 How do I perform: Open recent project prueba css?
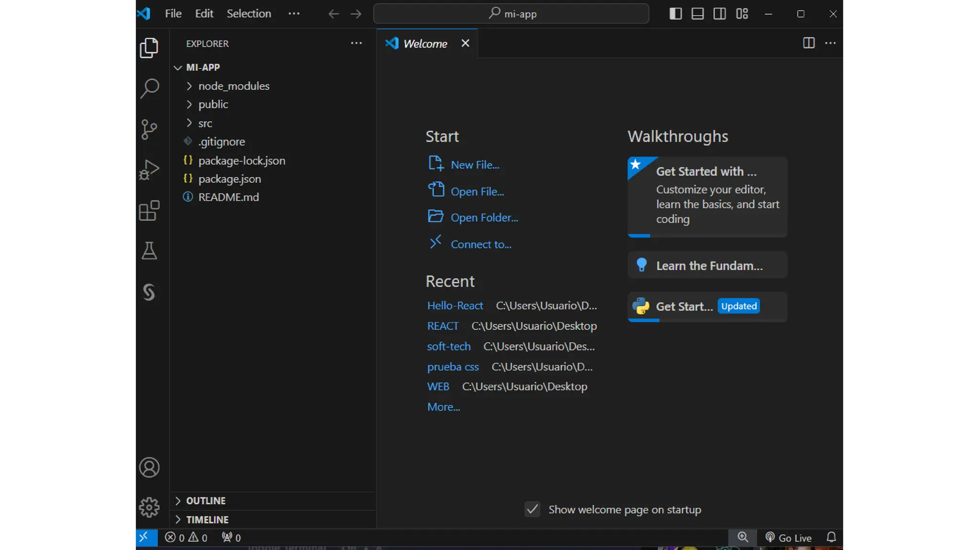453,367
